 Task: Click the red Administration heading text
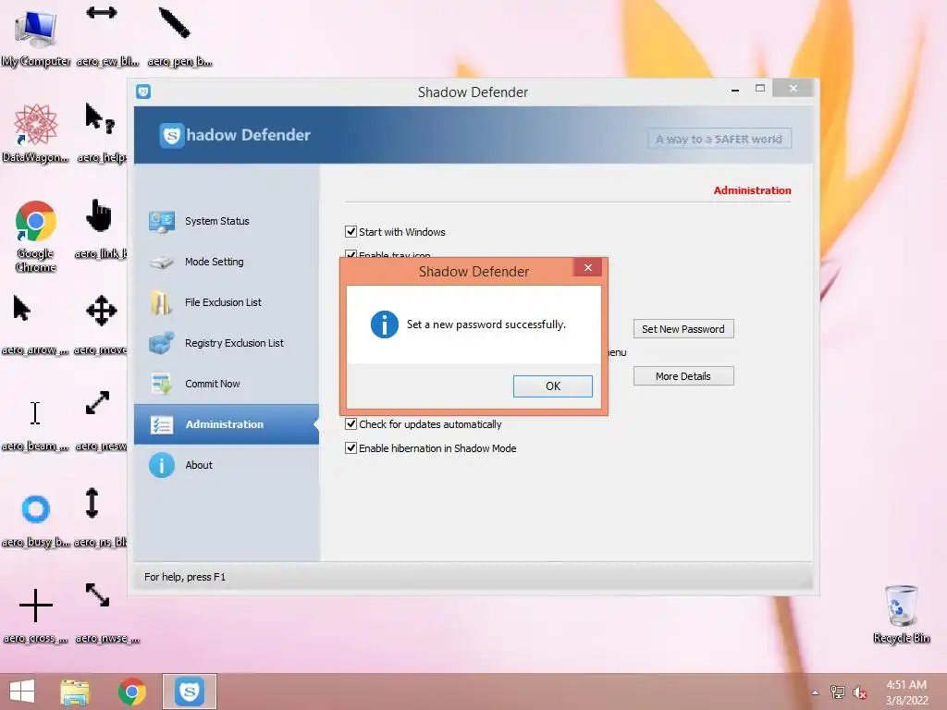tap(752, 190)
